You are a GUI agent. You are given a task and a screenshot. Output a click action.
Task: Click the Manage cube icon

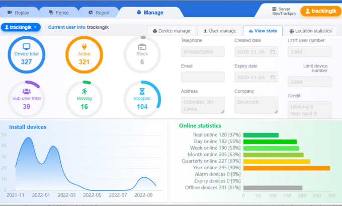pos(139,12)
